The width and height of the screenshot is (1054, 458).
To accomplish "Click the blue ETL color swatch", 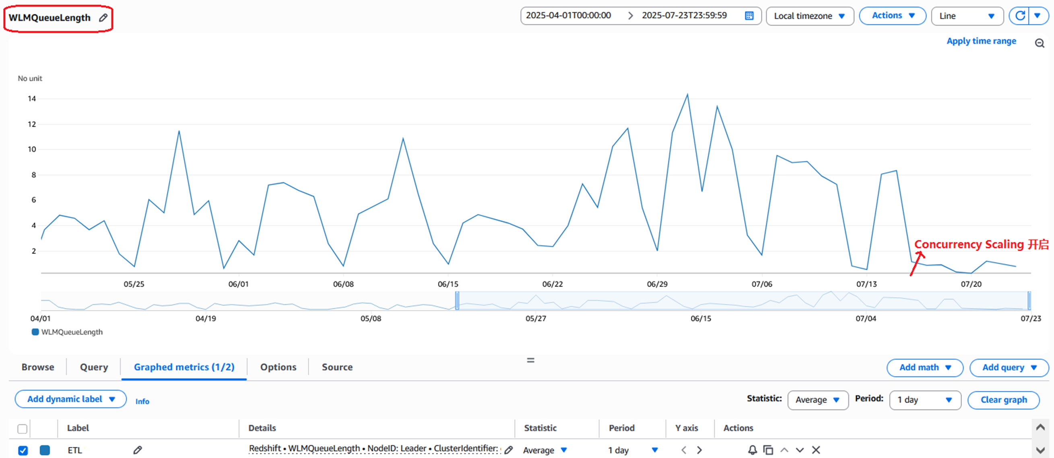I will click(x=45, y=450).
